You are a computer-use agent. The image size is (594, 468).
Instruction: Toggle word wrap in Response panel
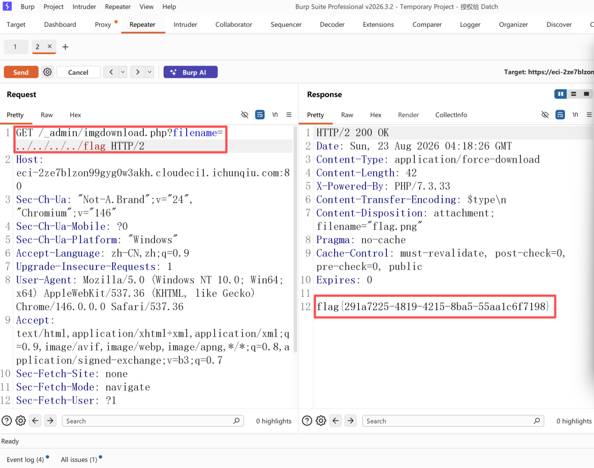pos(560,114)
